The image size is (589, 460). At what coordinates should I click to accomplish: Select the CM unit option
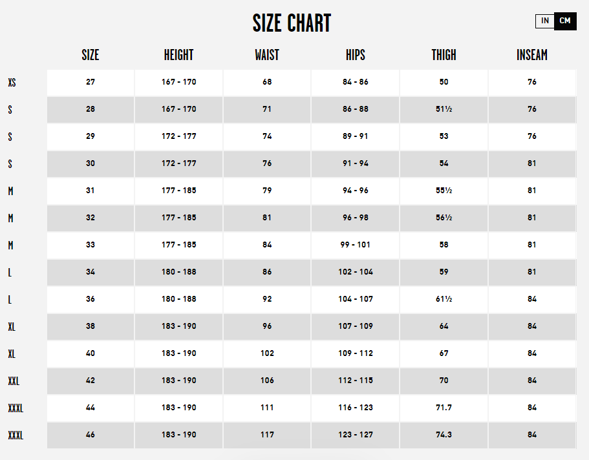(x=565, y=21)
